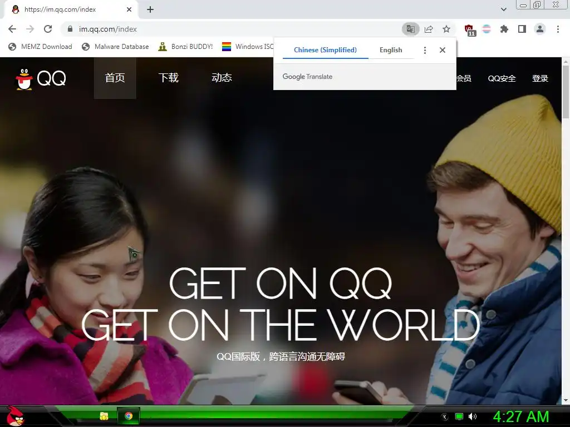570x427 pixels.
Task: Open the Bonzi BUDDY! bookmark
Action: coord(185,47)
